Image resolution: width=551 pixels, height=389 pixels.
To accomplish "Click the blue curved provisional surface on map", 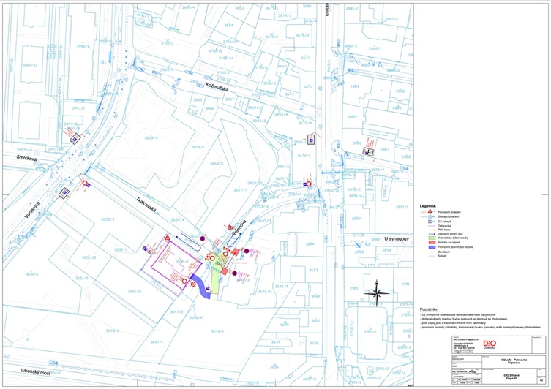I will (201, 287).
